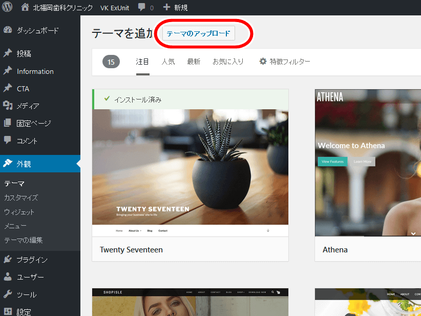This screenshot has height=316, width=421.
Task: Click Learn More in Athena preview
Action: [362, 162]
